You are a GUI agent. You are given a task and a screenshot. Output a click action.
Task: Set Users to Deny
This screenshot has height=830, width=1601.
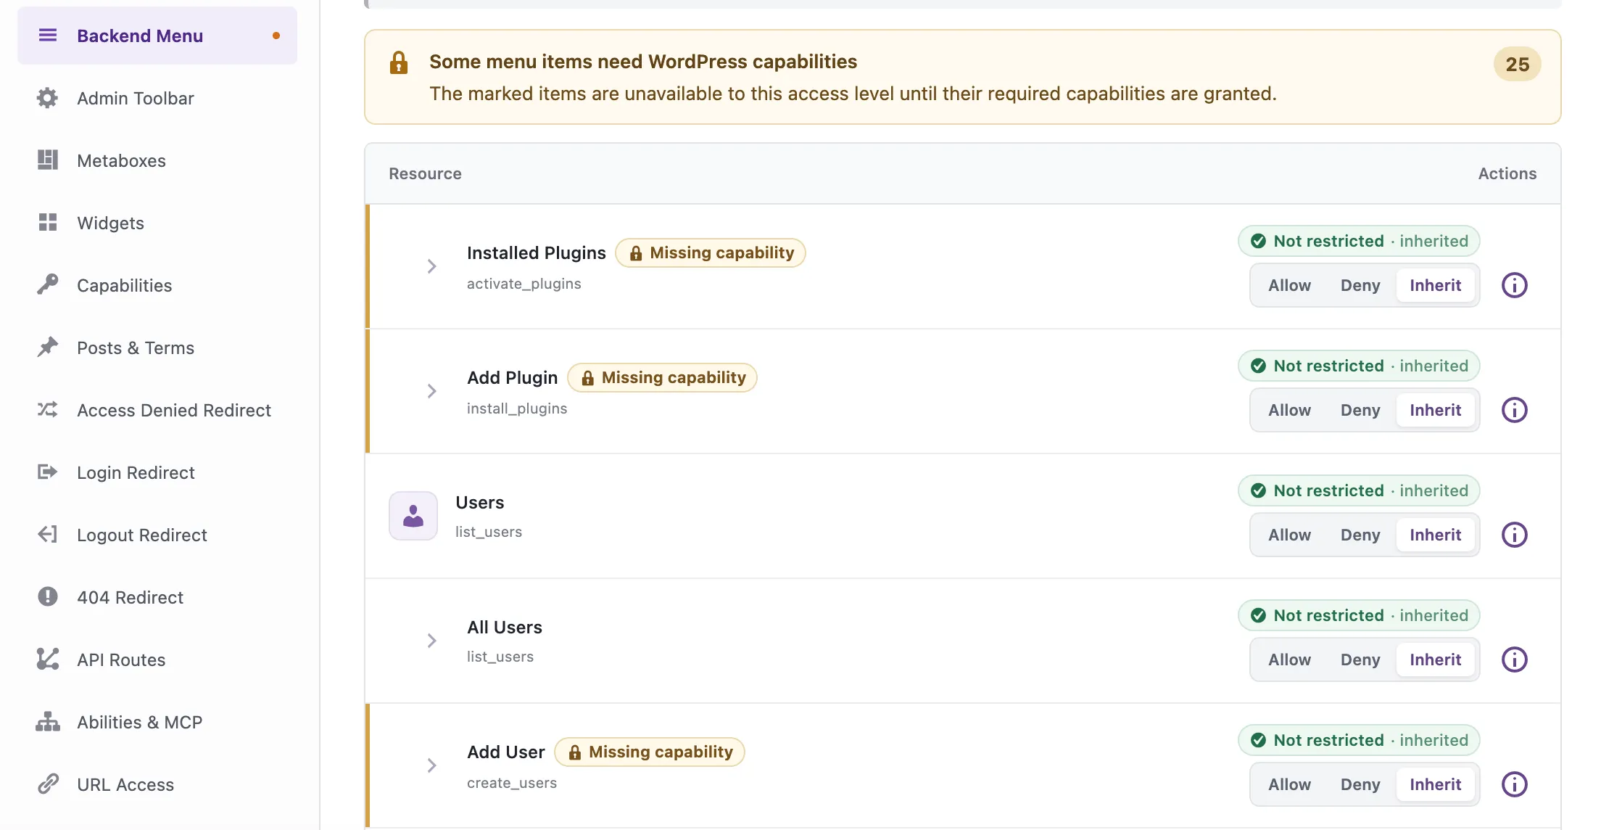pyautogui.click(x=1360, y=535)
